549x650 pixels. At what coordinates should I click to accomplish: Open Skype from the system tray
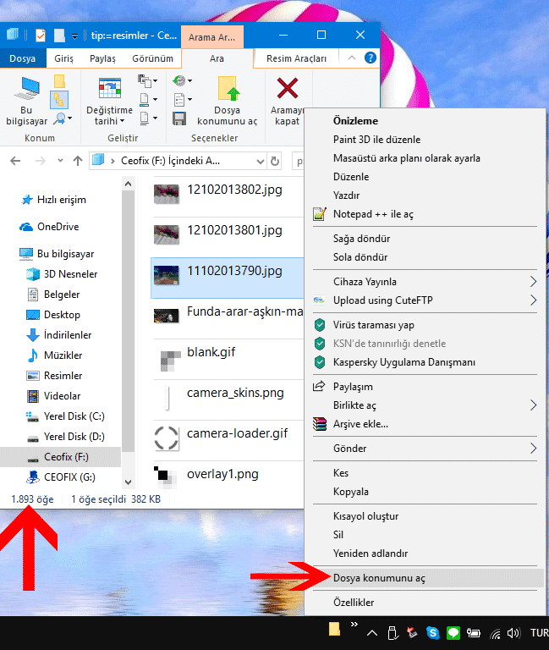click(432, 633)
